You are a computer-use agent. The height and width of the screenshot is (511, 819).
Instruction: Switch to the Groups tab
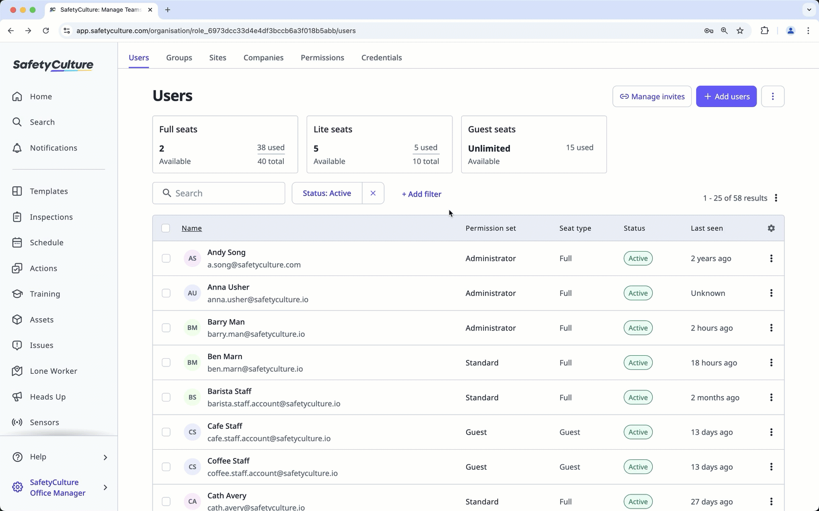coord(179,57)
